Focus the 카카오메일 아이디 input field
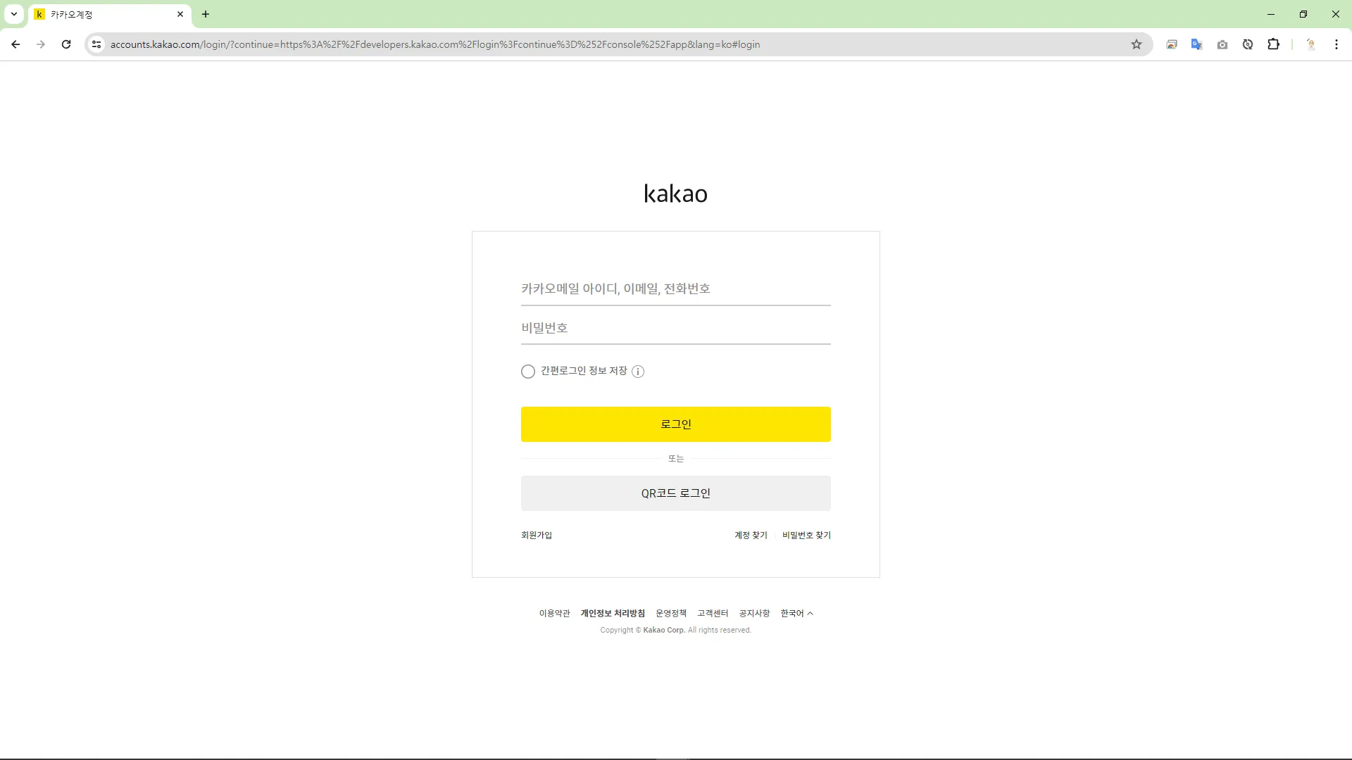 [x=675, y=289]
